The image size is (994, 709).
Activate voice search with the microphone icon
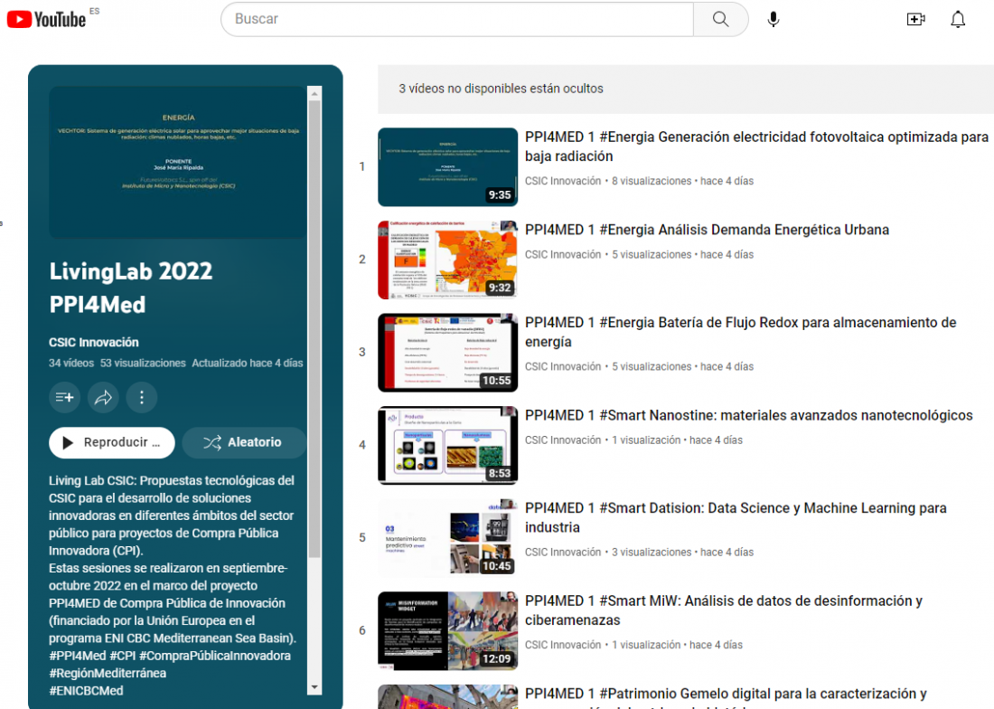pyautogui.click(x=773, y=18)
